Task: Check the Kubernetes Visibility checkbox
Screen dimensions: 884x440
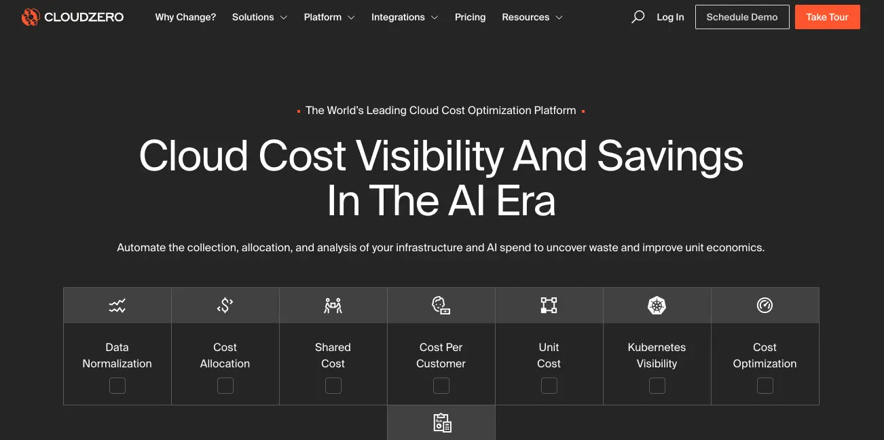Action: [x=657, y=386]
